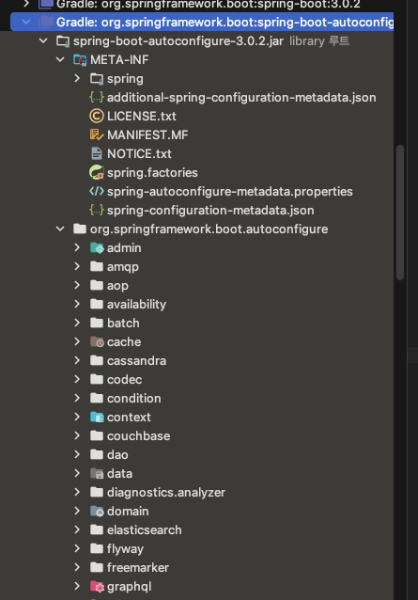Image resolution: width=418 pixels, height=600 pixels.
Task: Click the couchbase folder icon
Action: coord(97,435)
